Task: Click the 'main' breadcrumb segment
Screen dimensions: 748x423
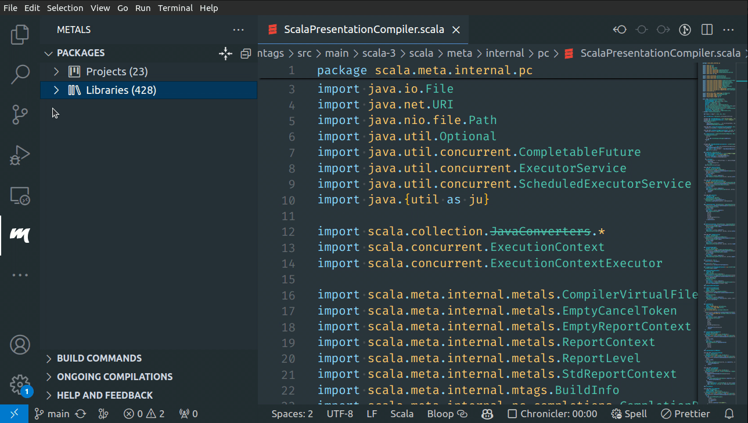Action: point(337,53)
